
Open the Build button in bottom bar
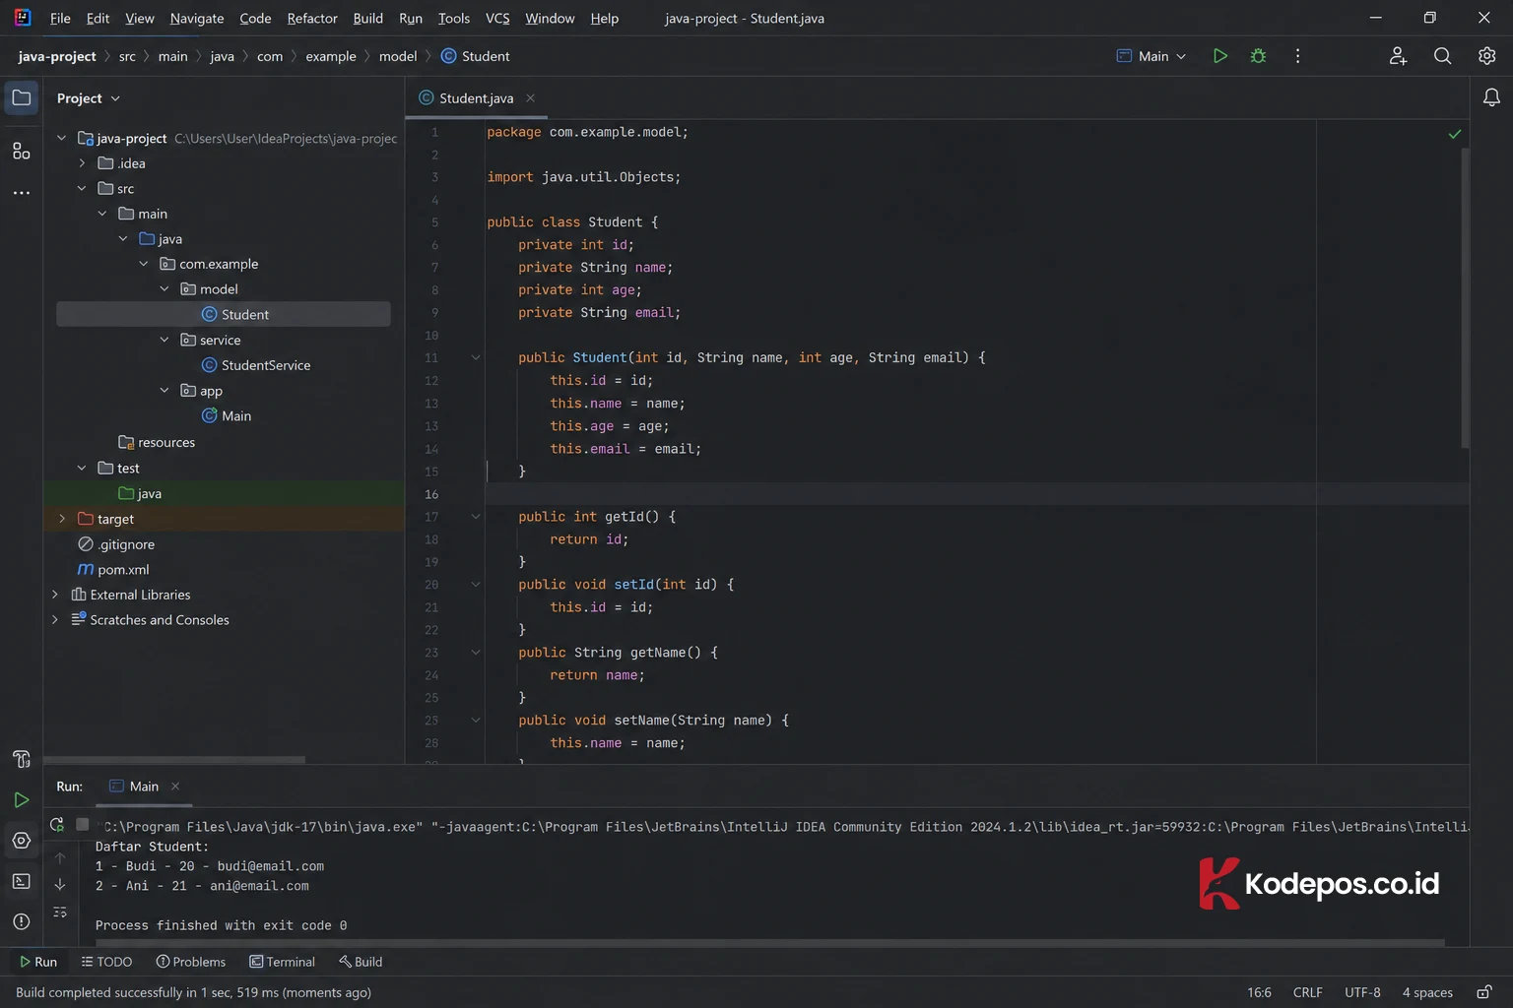point(361,962)
